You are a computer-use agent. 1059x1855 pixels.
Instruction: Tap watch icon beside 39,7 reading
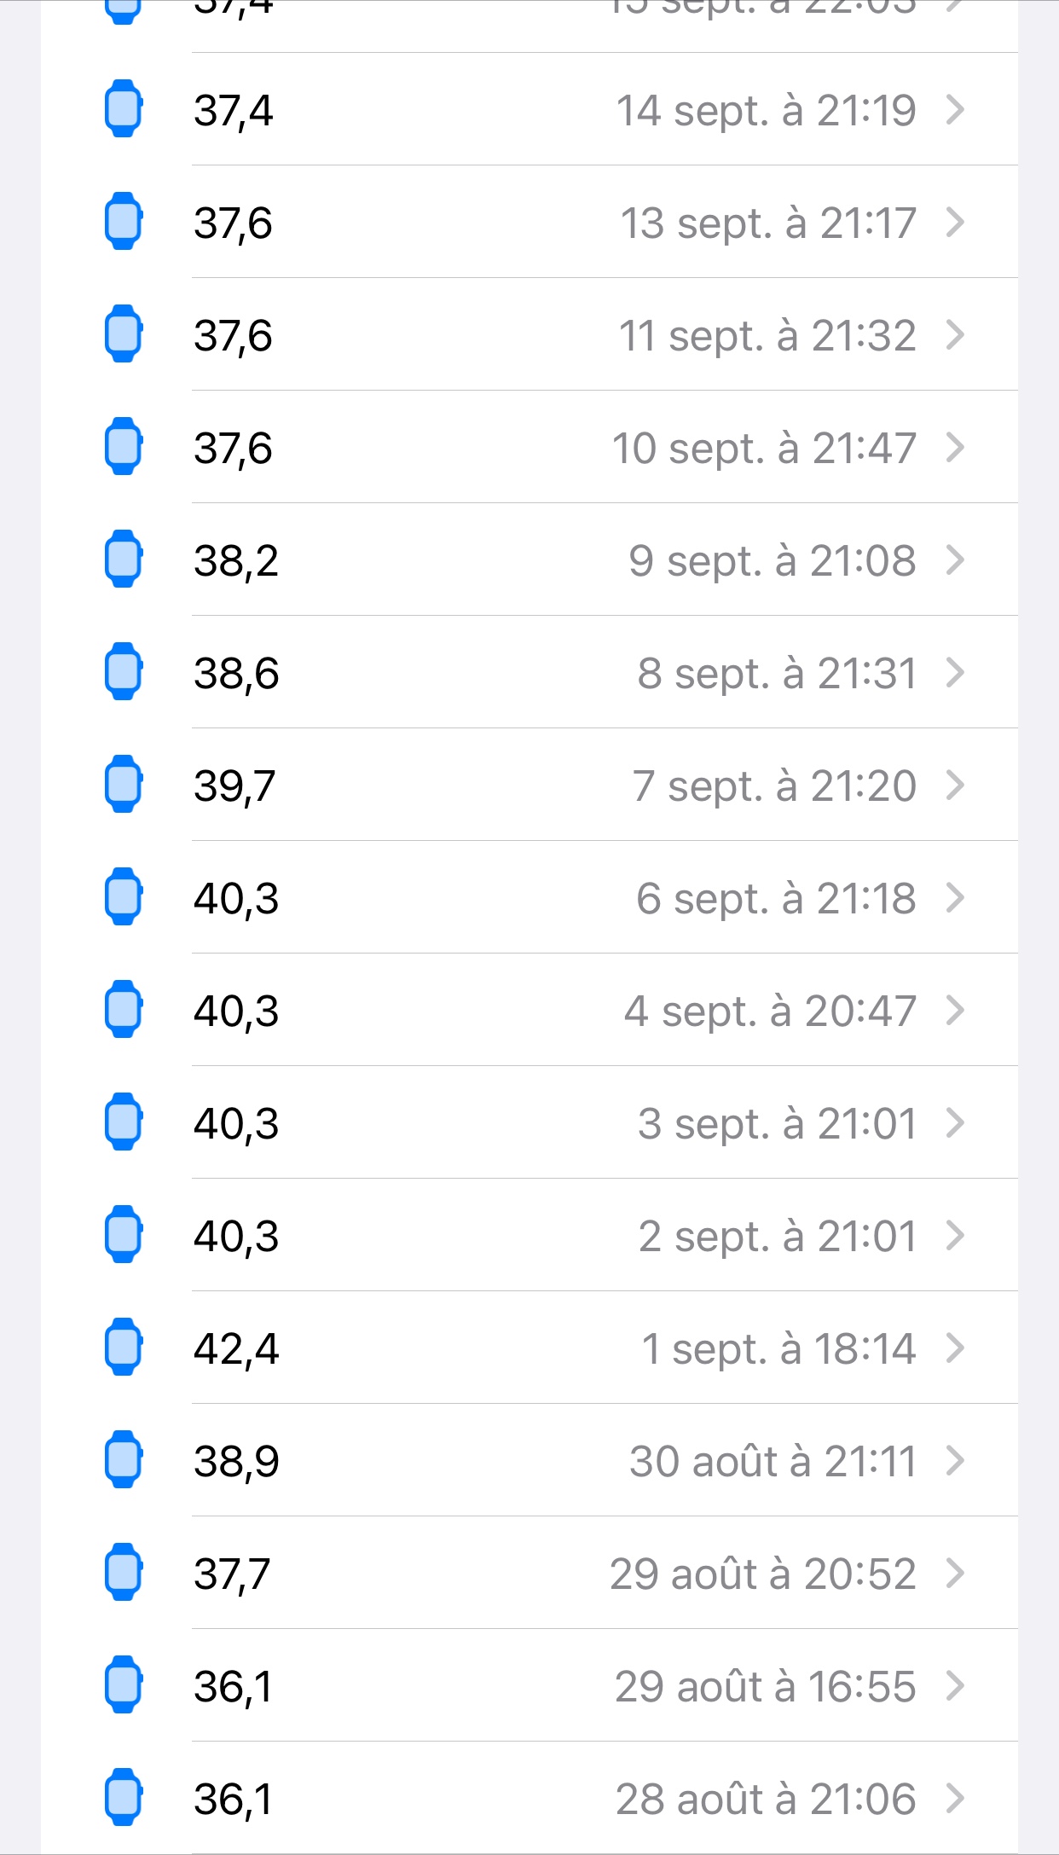pos(123,785)
